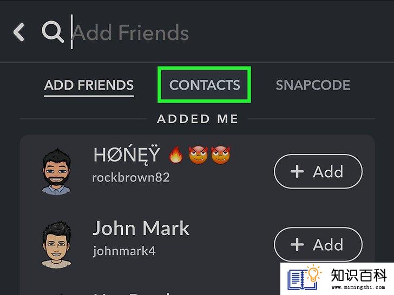The height and width of the screenshot is (295, 394).
Task: Open John Mark's Bitmoji avatar
Action: 56,245
